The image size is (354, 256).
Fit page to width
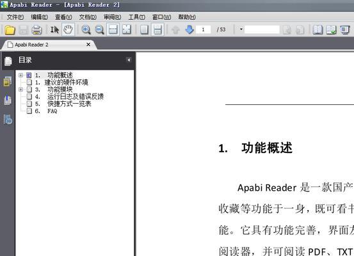[x=113, y=30]
